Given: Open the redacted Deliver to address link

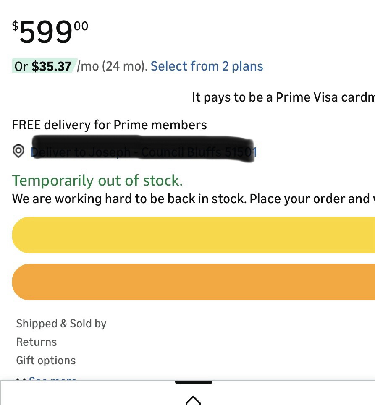Looking at the screenshot, I should (144, 152).
